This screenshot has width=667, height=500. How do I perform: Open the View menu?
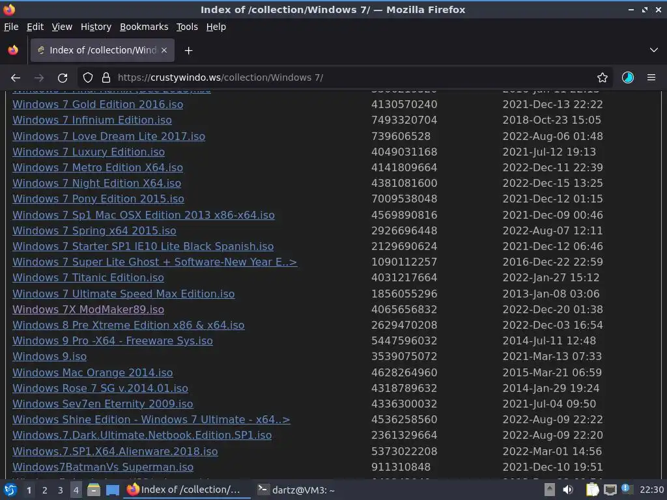[62, 27]
